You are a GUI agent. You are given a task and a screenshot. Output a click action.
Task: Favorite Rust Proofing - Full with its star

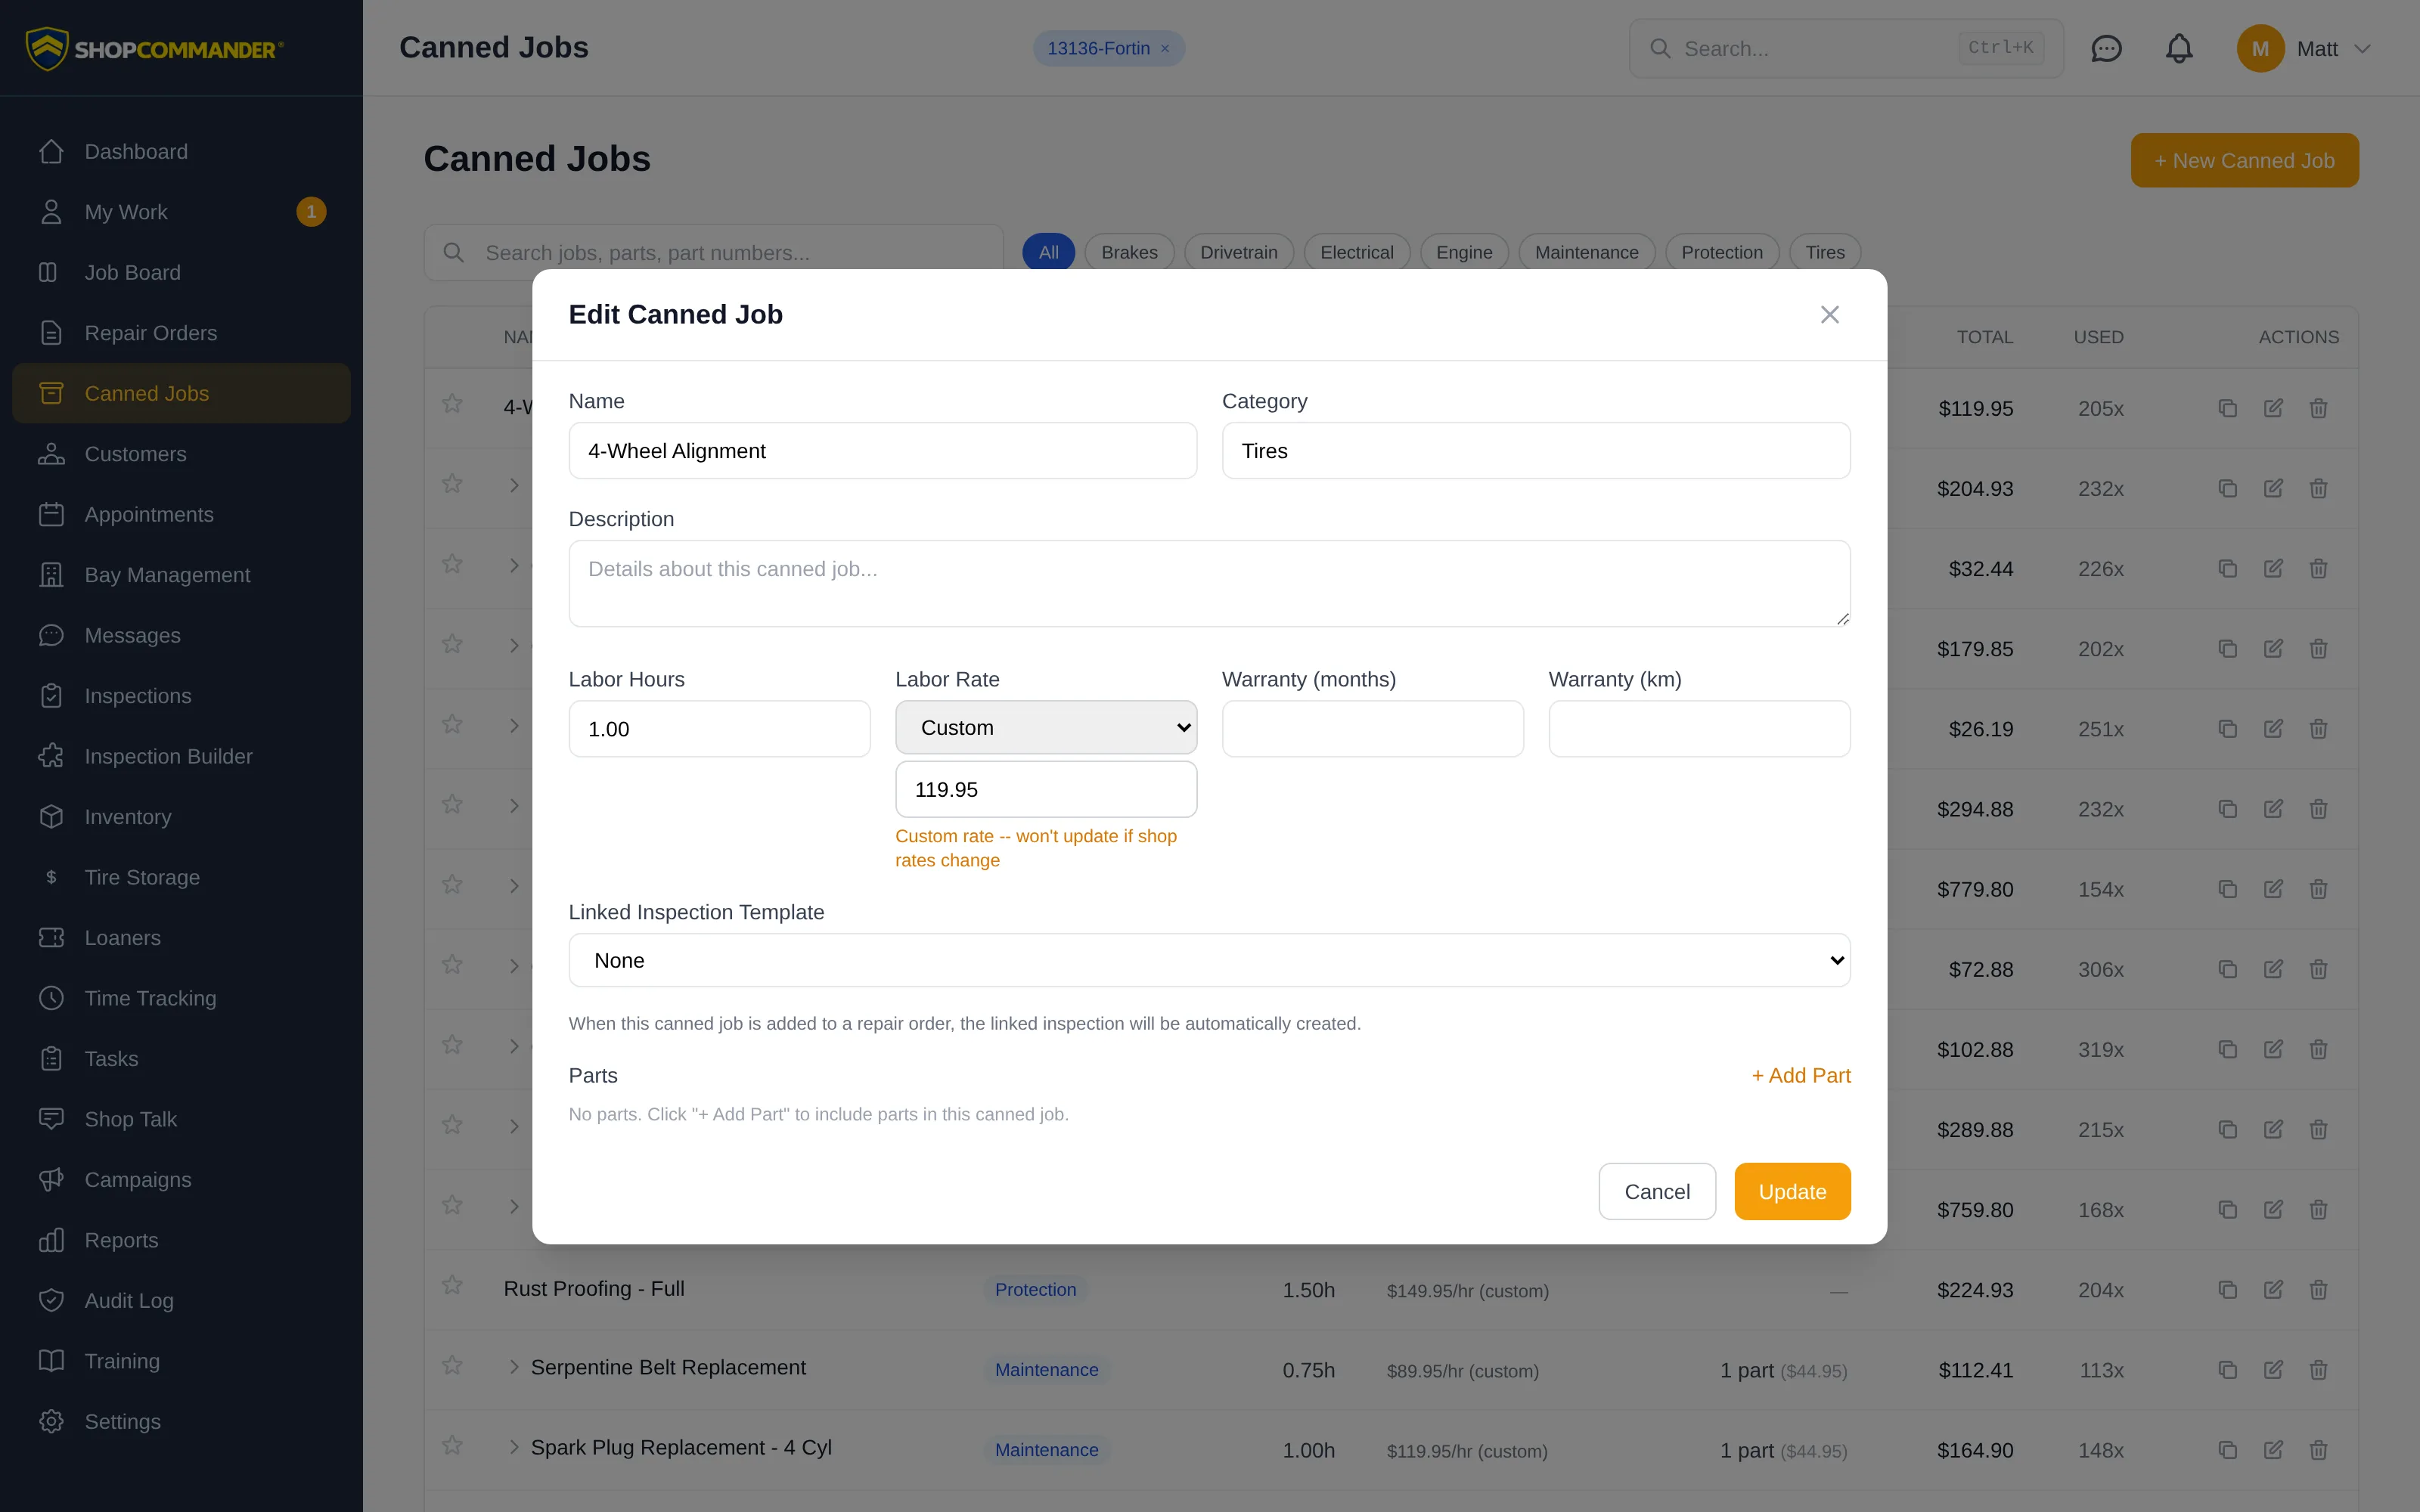click(x=452, y=1285)
